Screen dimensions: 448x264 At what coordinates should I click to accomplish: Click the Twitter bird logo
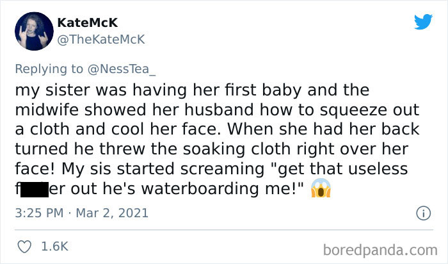pos(423,22)
